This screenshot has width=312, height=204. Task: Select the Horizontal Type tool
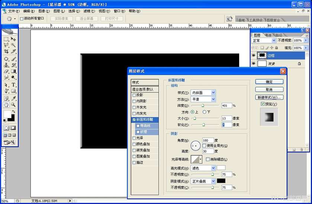(x=13, y=85)
